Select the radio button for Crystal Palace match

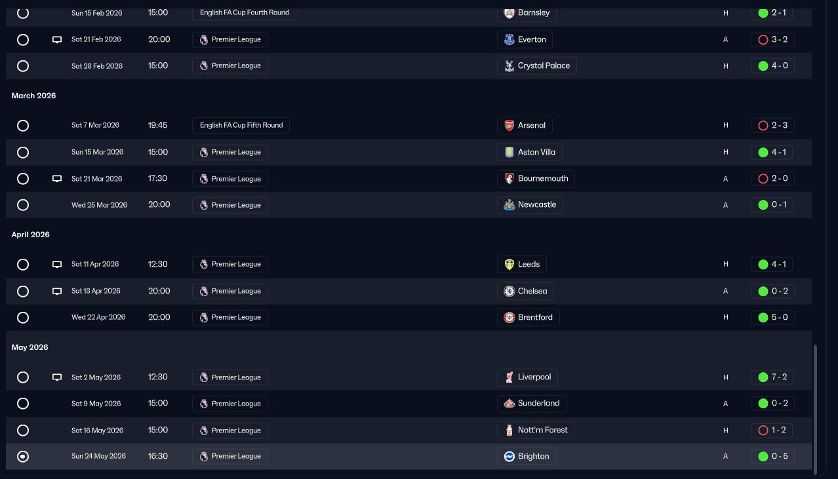tap(23, 66)
